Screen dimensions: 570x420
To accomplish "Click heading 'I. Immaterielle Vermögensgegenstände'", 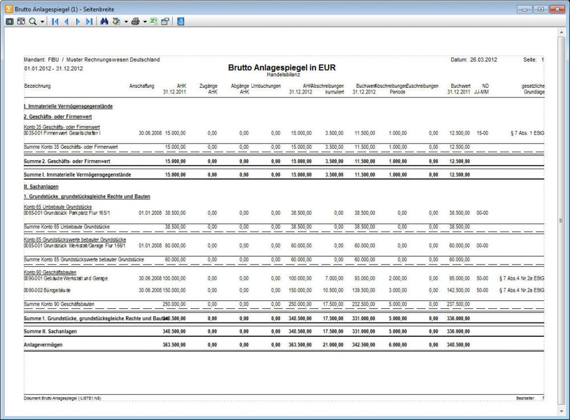I will point(68,107).
